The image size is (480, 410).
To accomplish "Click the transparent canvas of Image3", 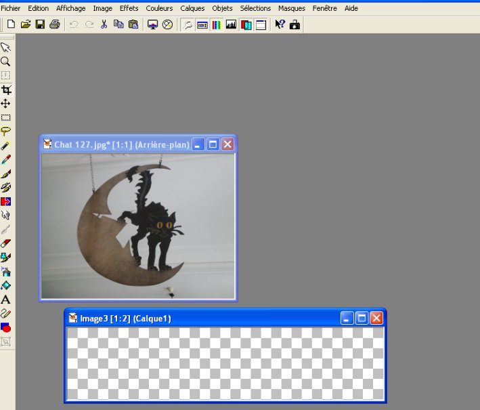I will click(x=225, y=364).
